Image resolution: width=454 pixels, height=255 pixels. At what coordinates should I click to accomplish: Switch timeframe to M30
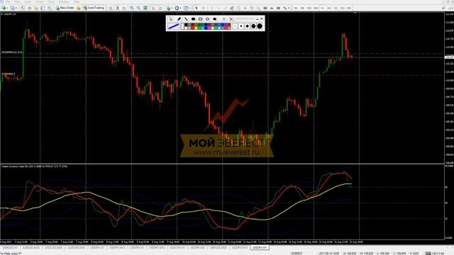pos(316,8)
